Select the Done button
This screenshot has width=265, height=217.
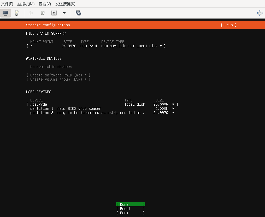tap(130, 204)
